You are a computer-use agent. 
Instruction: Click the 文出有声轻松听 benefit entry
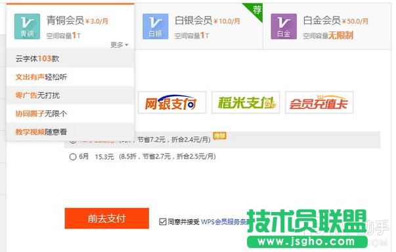tap(70, 77)
